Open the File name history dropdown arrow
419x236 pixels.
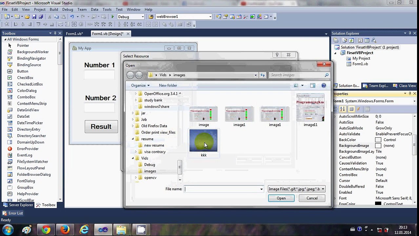pos(261,189)
